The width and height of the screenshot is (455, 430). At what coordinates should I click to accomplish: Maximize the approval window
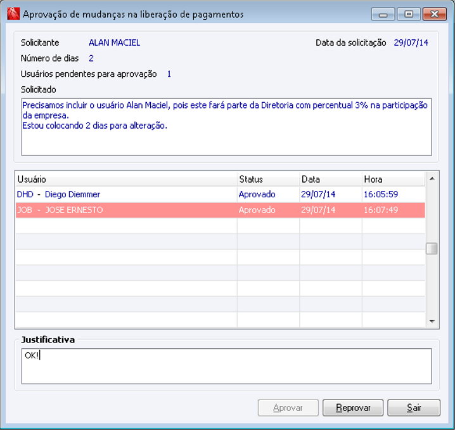point(409,14)
